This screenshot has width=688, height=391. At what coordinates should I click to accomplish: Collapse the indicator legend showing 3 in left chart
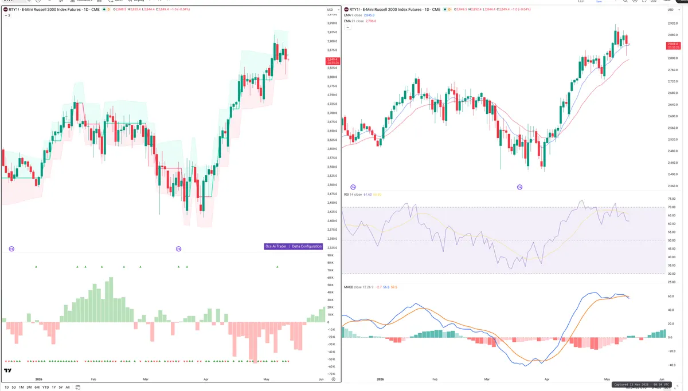pos(6,15)
